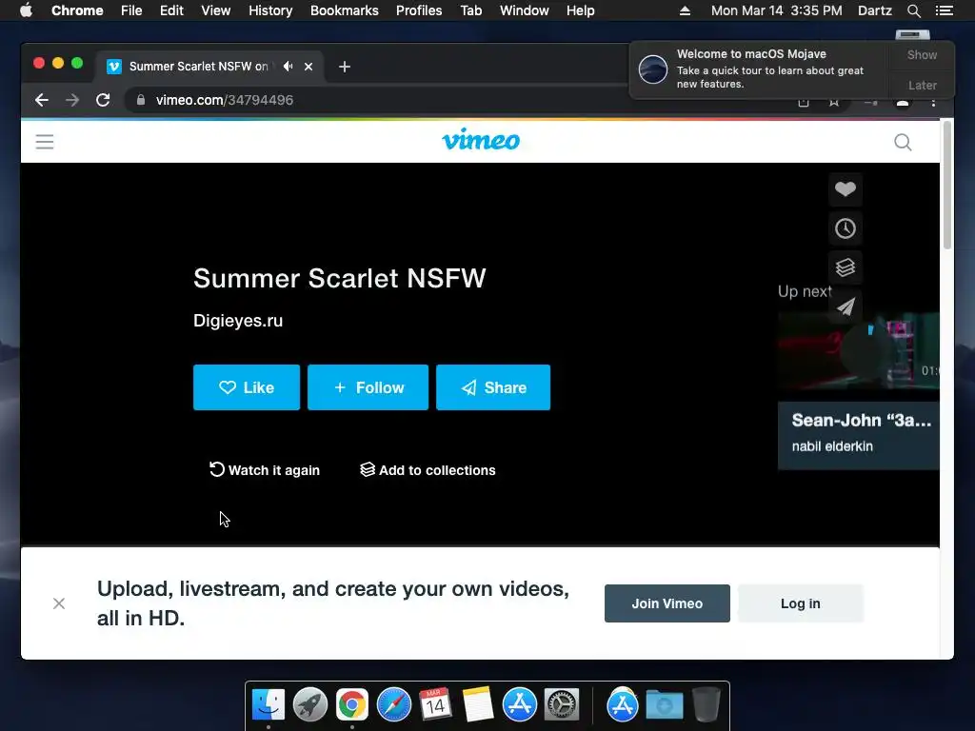975x731 pixels.
Task: Dismiss the Join Vimeo banner
Action: coord(59,603)
